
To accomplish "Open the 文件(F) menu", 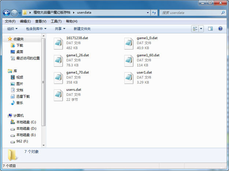I will (x=10, y=21).
